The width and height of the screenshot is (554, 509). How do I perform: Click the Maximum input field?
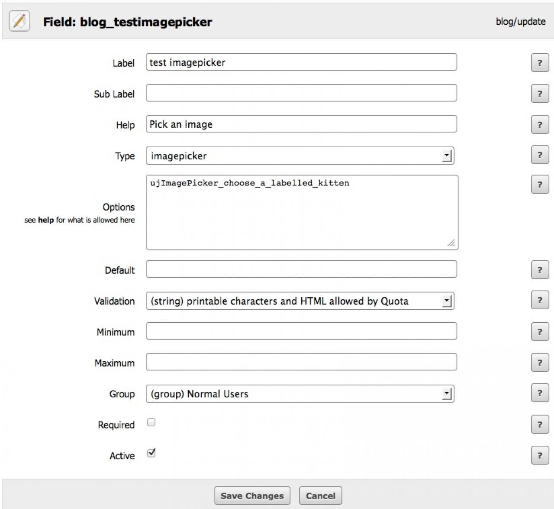coord(301,362)
